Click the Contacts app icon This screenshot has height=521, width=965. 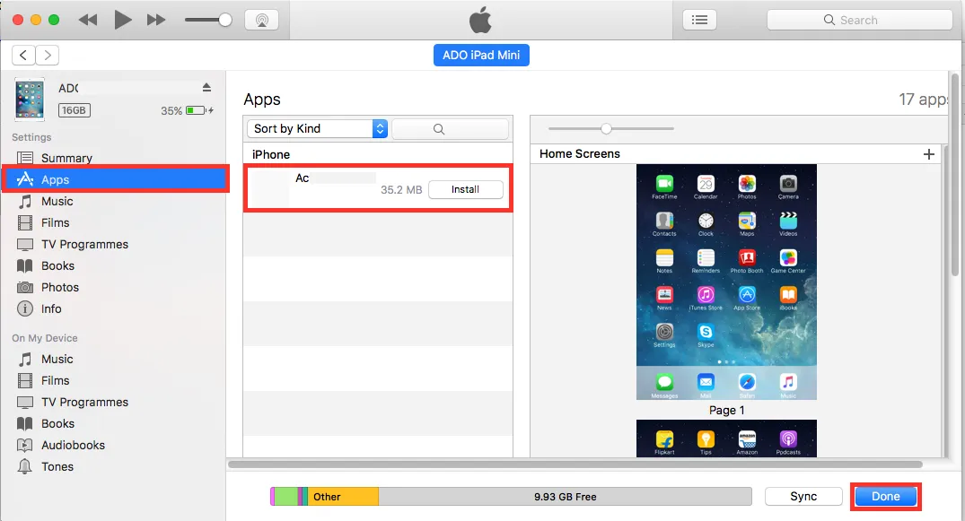pos(664,221)
